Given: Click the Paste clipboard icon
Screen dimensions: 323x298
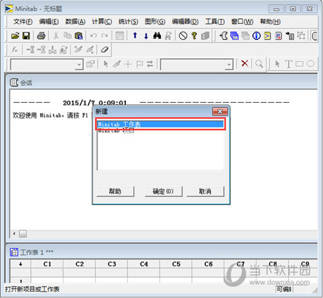Looking at the screenshot, I should 79,36.
